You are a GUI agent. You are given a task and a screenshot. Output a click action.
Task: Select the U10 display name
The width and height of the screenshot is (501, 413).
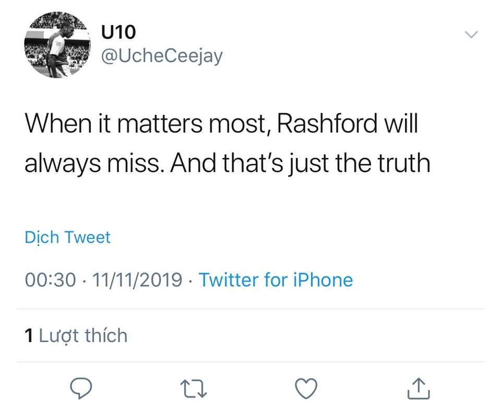tap(117, 31)
